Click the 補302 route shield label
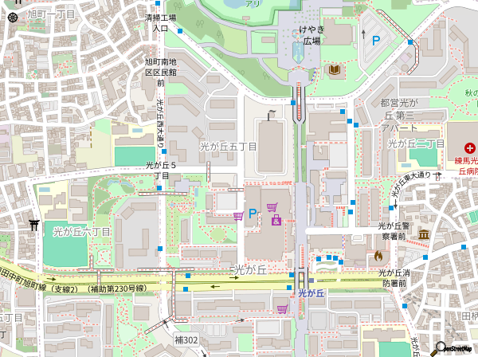 pyautogui.click(x=186, y=339)
